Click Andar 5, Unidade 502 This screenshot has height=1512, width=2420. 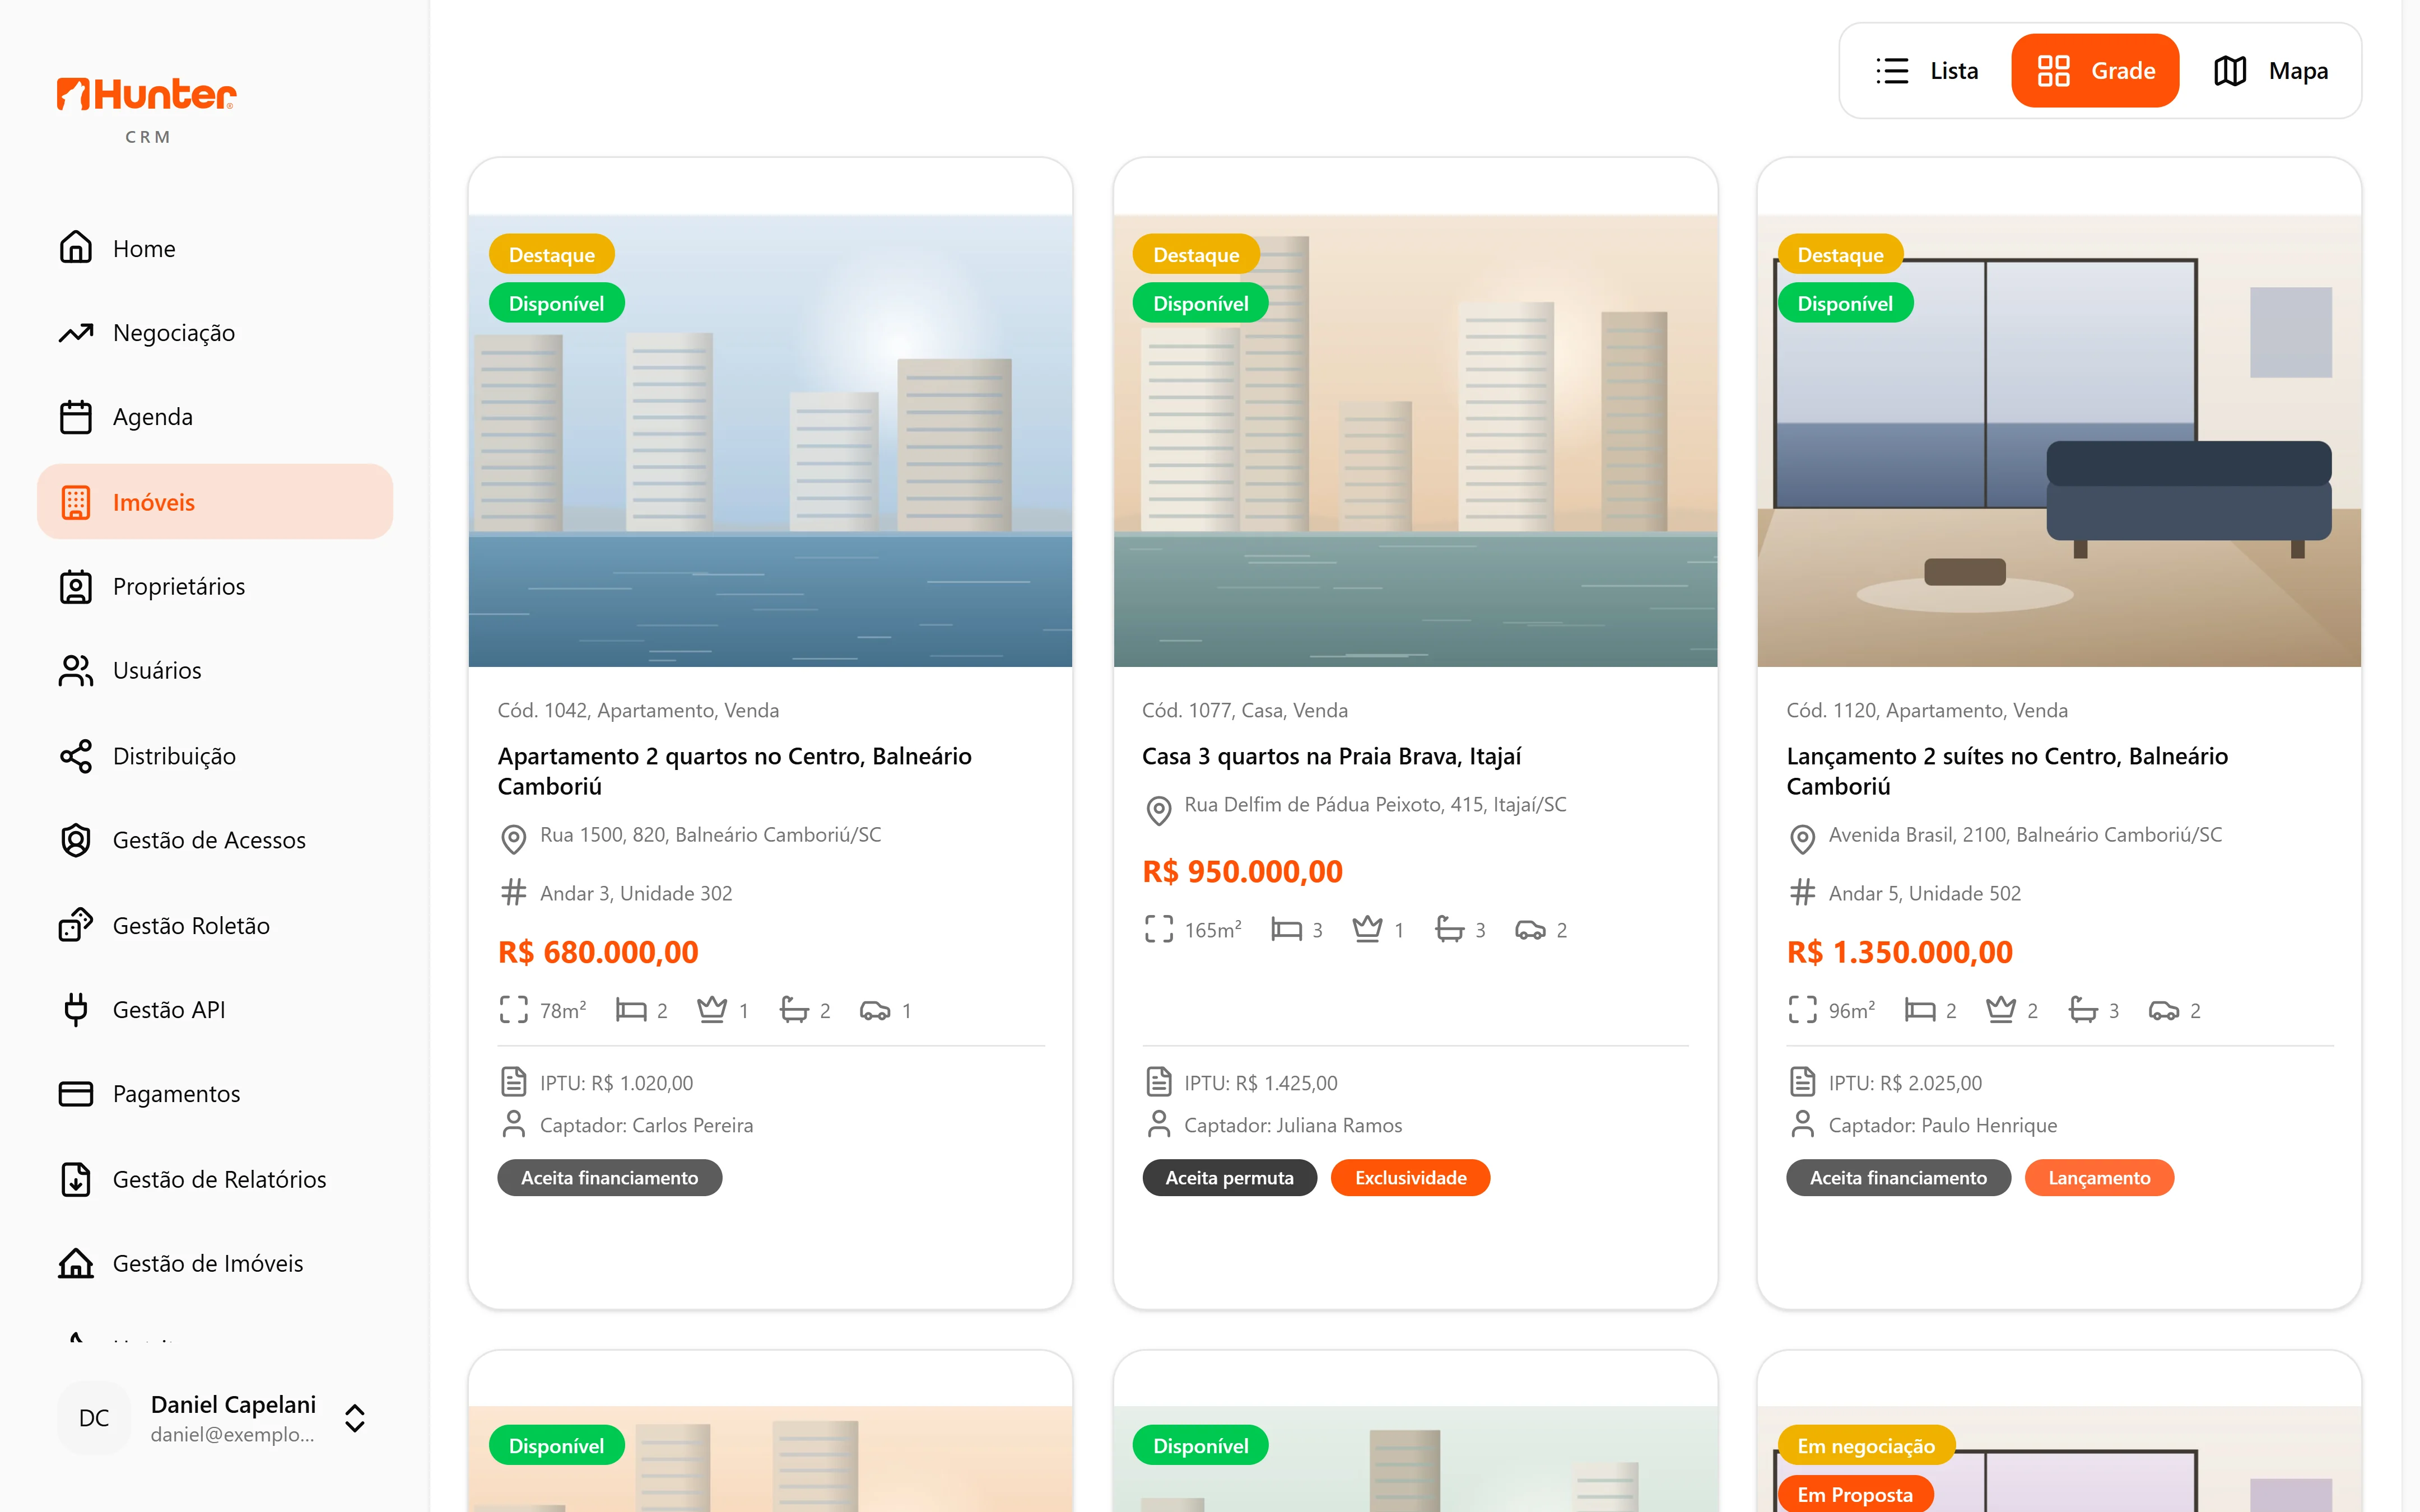1925,893
